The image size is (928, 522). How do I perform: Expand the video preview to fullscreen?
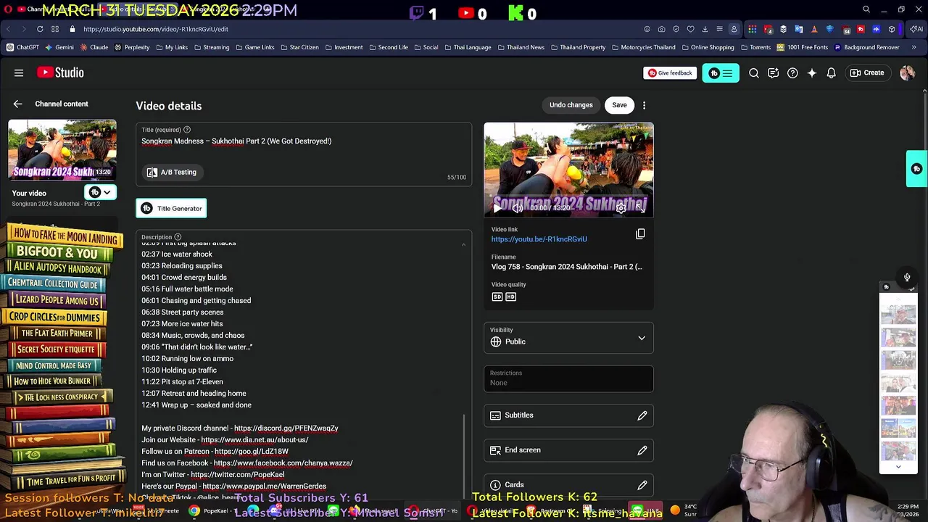[641, 208]
